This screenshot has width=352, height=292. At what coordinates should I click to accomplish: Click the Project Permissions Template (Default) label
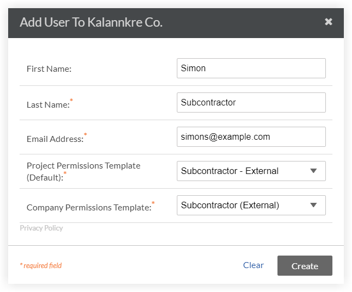(x=83, y=166)
